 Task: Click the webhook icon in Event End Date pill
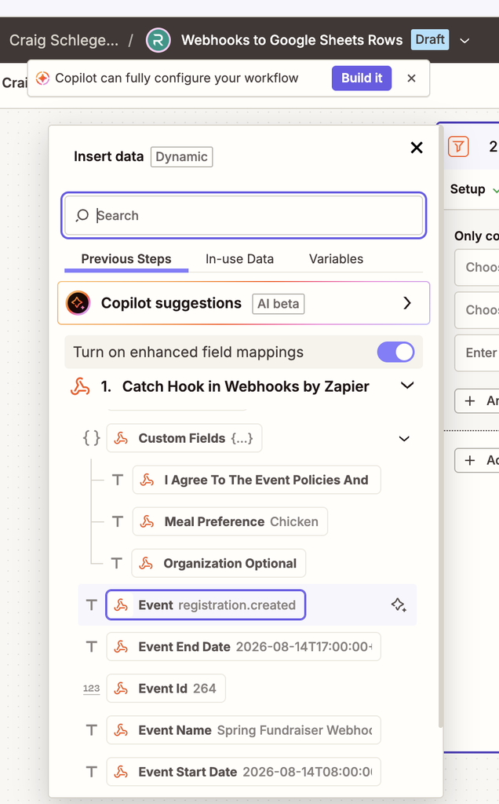(x=121, y=647)
